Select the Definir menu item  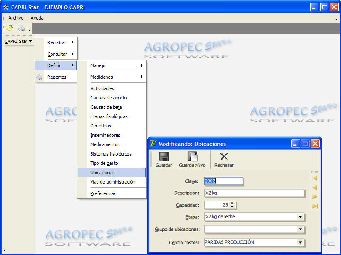pos(56,65)
